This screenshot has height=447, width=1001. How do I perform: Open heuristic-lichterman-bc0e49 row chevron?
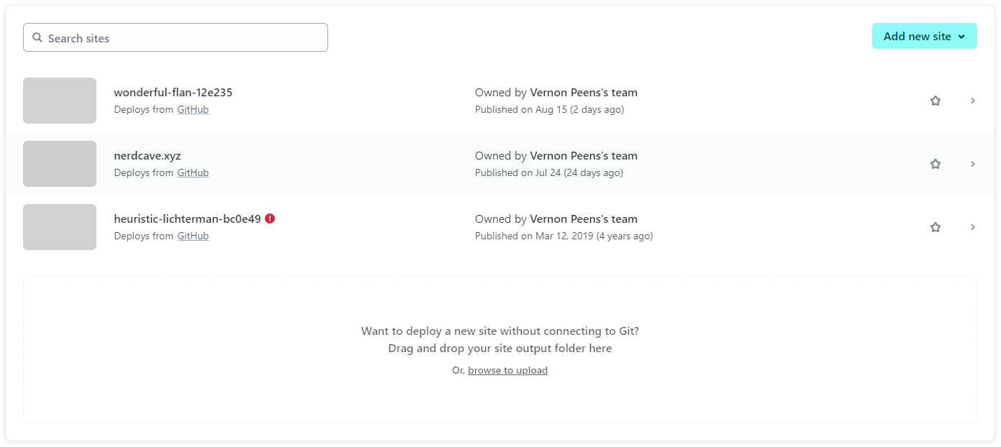click(x=973, y=227)
